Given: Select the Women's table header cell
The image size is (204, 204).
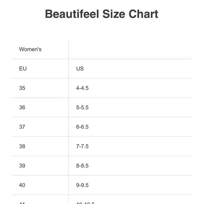Looking at the screenshot, I should click(40, 49).
